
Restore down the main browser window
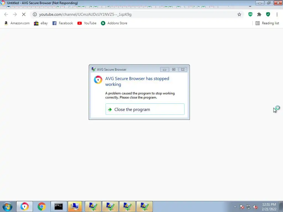point(269,3)
